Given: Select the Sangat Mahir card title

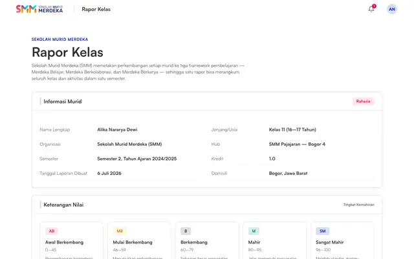Looking at the screenshot, I should coord(330,242).
